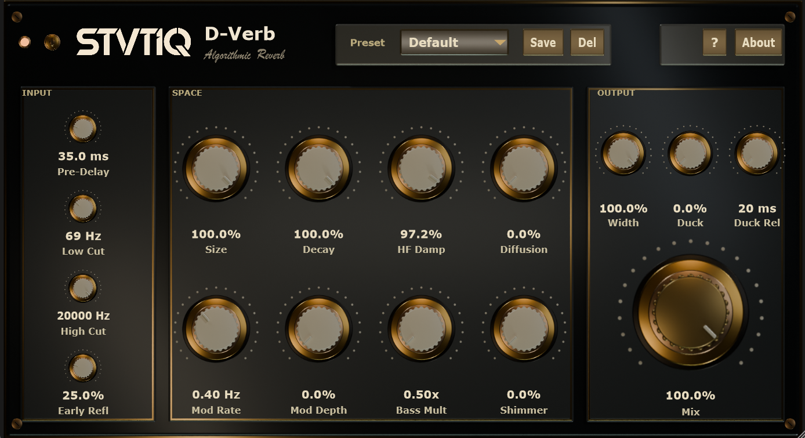This screenshot has height=438, width=805.
Task: Open the About dialog
Action: click(759, 43)
